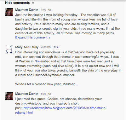Open the teachwellnow.blogspot.com post link
Image resolution: width=126 pixels, height=120 pixels.
(x=61, y=110)
